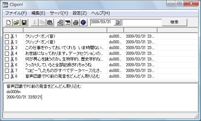Image resolution: width=201 pixels, height=121 pixels.
Task: Click the second list column header
Action: pos(65,30)
